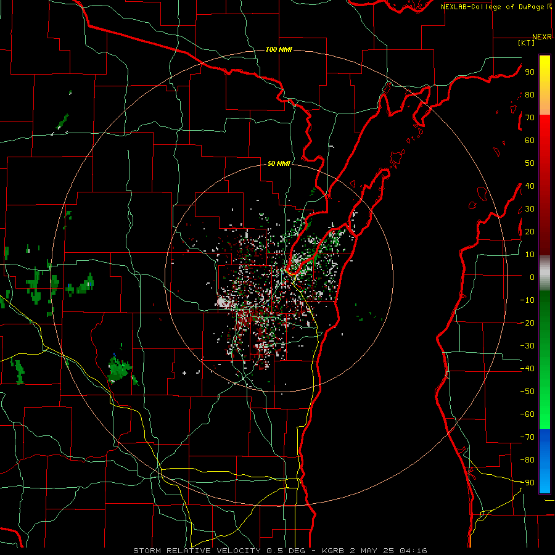Click the -60 scale label
555x555 pixels.
(x=527, y=414)
